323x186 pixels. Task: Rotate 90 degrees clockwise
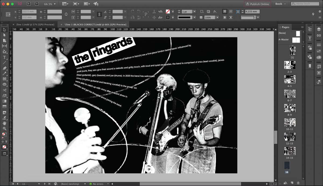click(132, 12)
